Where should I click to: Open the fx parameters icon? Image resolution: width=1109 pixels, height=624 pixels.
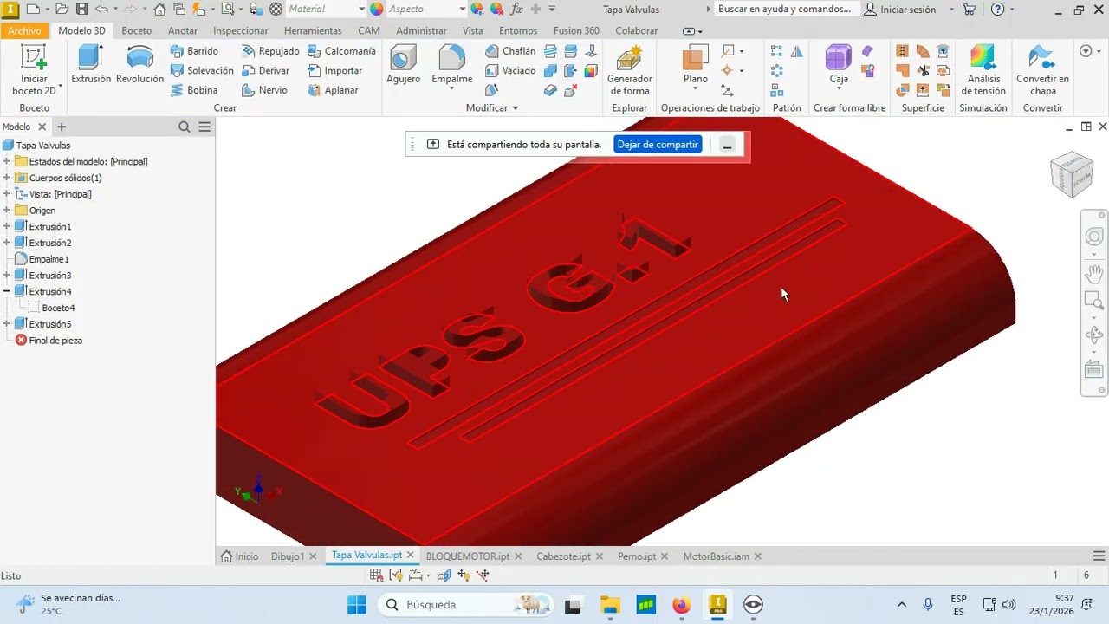[x=516, y=10]
